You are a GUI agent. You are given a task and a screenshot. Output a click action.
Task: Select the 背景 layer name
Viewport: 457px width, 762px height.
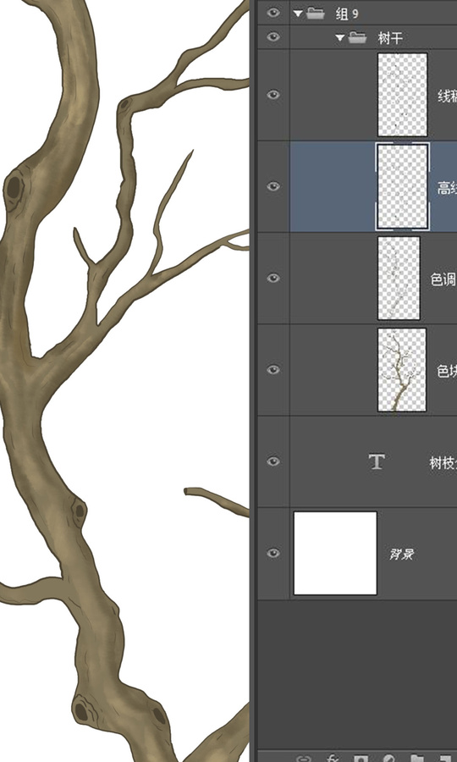[x=401, y=554]
